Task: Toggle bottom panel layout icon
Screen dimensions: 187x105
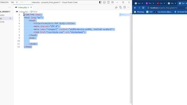Action: pyautogui.click(x=104, y=2)
